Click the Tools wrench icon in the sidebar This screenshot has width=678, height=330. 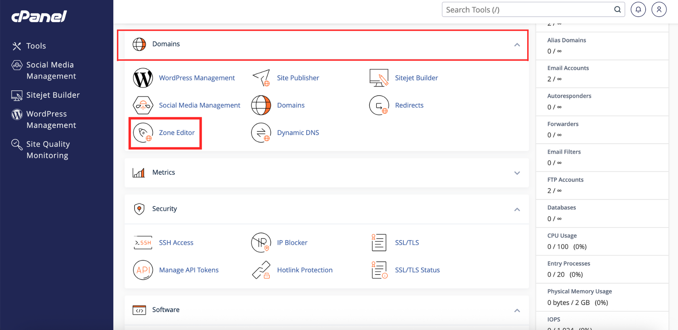tap(17, 46)
